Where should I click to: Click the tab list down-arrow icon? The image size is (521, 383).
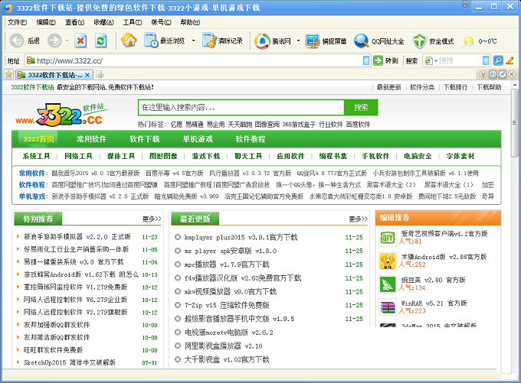coord(483,74)
